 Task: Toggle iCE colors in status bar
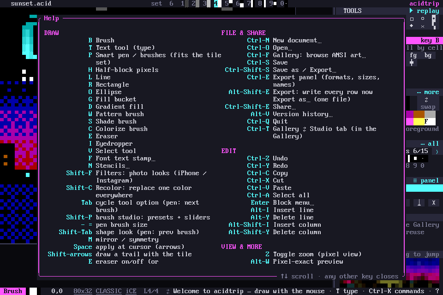(x=131, y=291)
